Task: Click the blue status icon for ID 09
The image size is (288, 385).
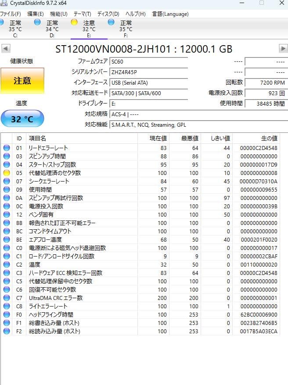Action: pyautogui.click(x=7, y=189)
